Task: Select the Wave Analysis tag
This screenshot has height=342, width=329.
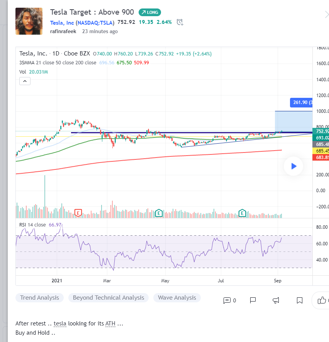Action: click(177, 298)
